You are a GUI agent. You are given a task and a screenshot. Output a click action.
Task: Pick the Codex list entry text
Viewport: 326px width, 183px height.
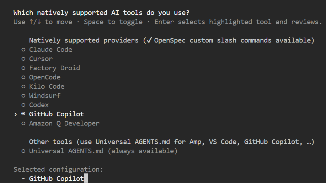(39, 105)
